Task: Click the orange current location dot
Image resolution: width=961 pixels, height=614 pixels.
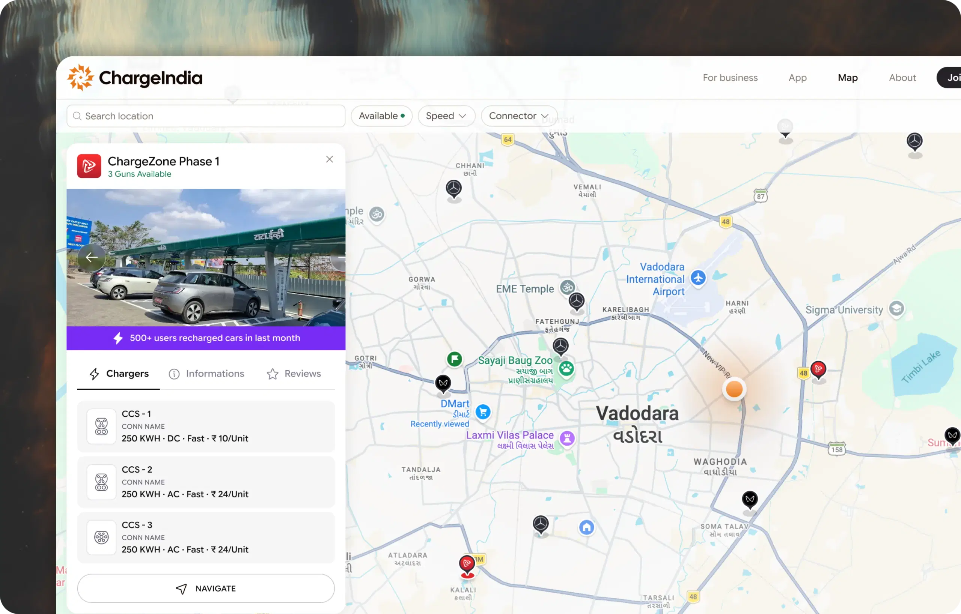Action: pos(734,389)
